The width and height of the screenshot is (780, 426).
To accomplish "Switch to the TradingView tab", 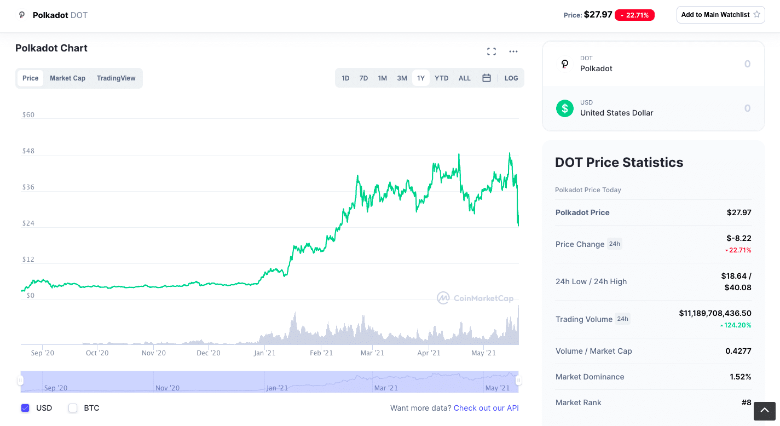I will tap(116, 78).
